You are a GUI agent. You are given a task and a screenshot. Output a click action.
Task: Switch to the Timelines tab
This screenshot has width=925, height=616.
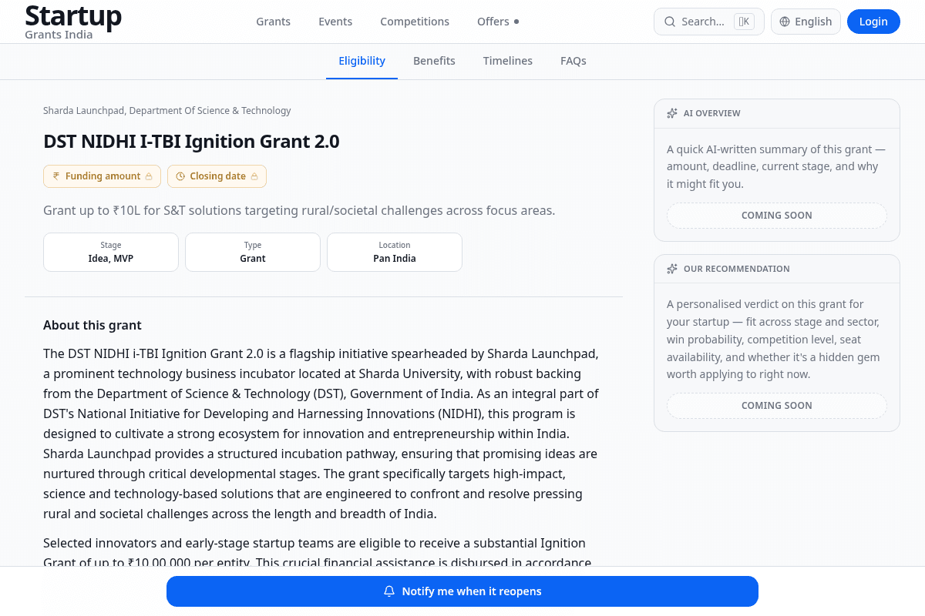[x=508, y=61]
